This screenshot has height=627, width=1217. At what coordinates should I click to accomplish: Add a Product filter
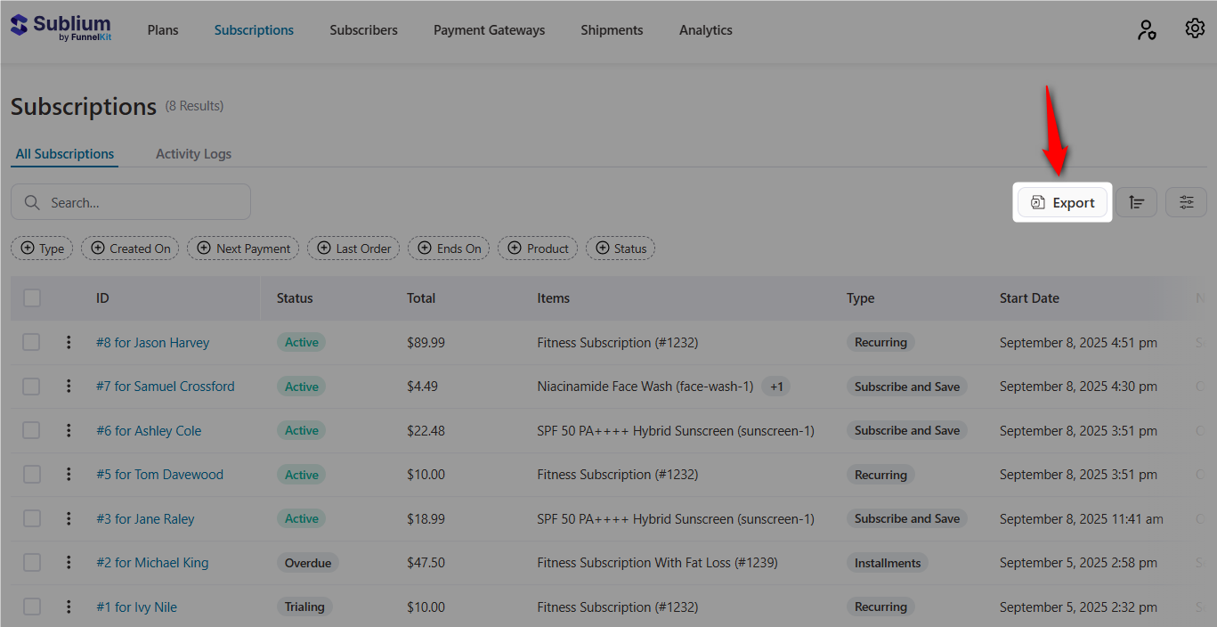tap(538, 248)
